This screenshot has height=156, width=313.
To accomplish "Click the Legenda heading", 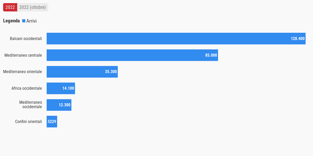I will point(11,21).
